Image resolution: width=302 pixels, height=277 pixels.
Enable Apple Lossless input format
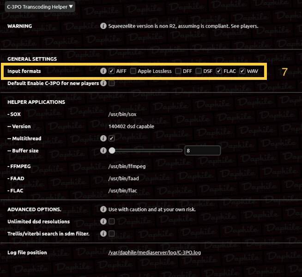(133, 71)
